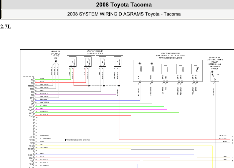The height and width of the screenshot is (168, 234).
Task: Select the solenoid symbol above the WHT/GRN wire
Action: 152,69
